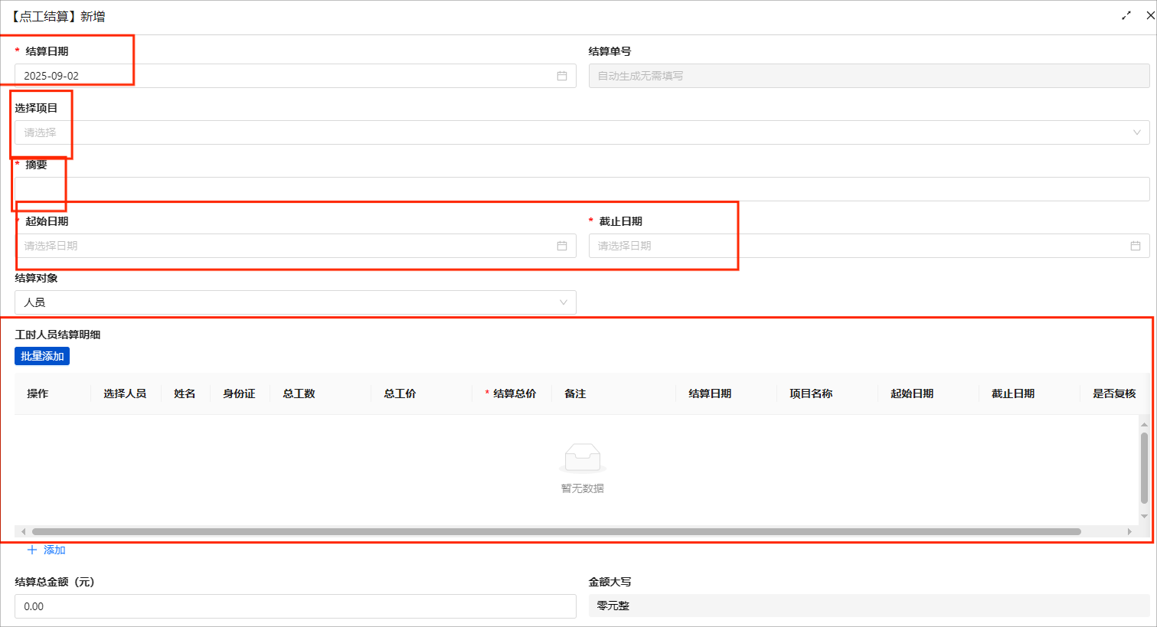Open the 选择项目 dropdown
This screenshot has width=1157, height=627.
(582, 132)
